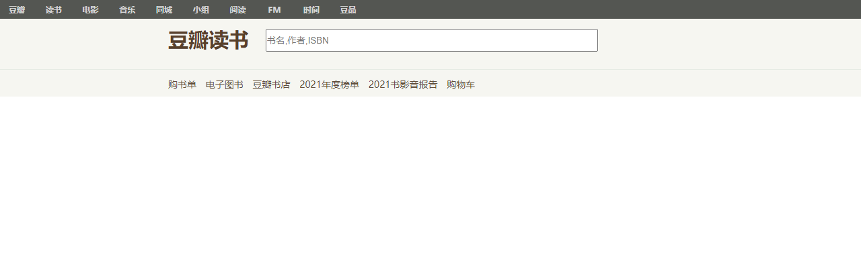
Task: Open 阅读 in the top navigation
Action: [x=237, y=10]
